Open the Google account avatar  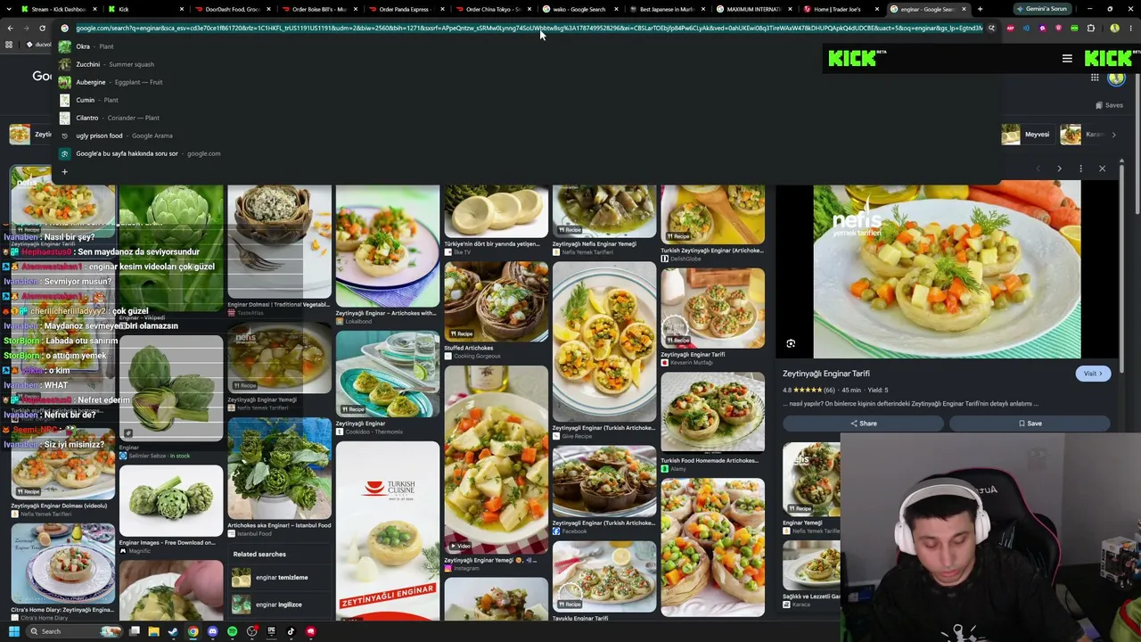click(x=1116, y=78)
